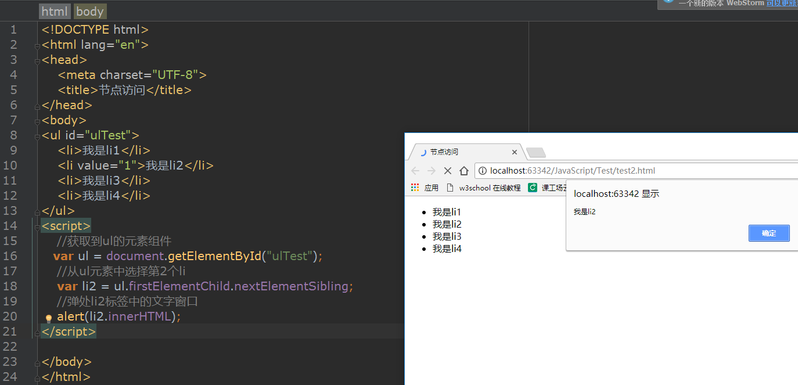Click alert title localhost:63342 显示

pos(616,194)
